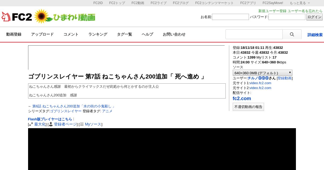
Task: Open 元サイト2 video.fc2.com link
Action: coord(260,88)
